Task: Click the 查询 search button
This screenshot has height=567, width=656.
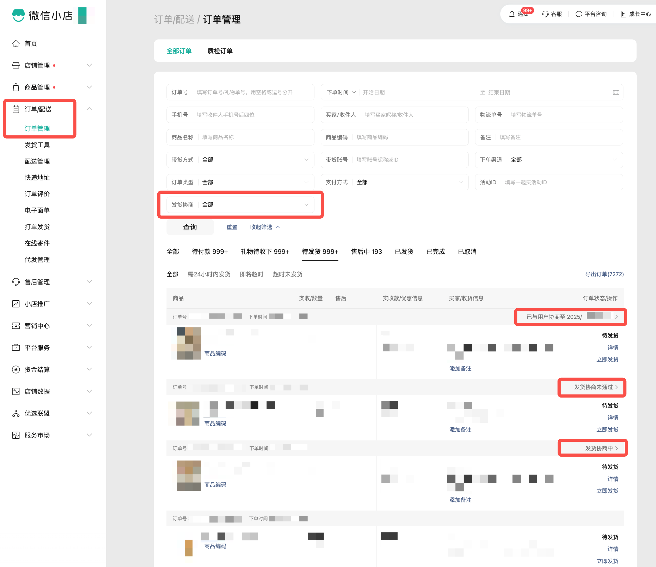Action: (x=190, y=227)
